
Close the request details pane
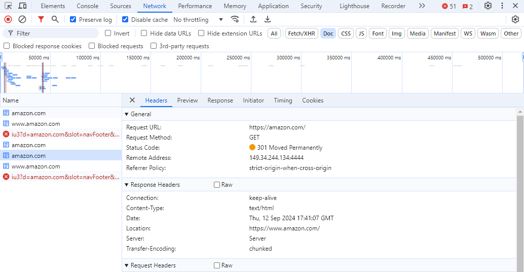132,100
